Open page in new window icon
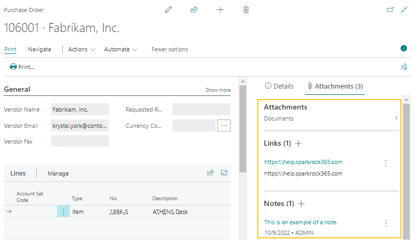 tap(390, 10)
